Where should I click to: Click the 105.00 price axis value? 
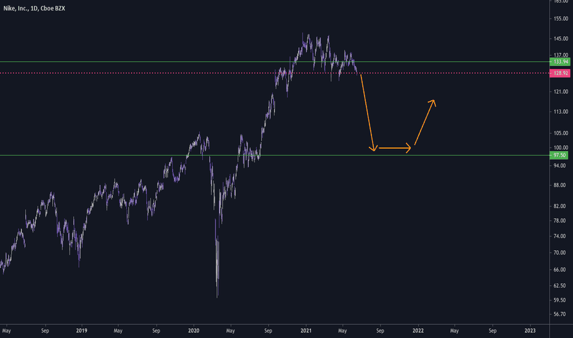(561, 133)
